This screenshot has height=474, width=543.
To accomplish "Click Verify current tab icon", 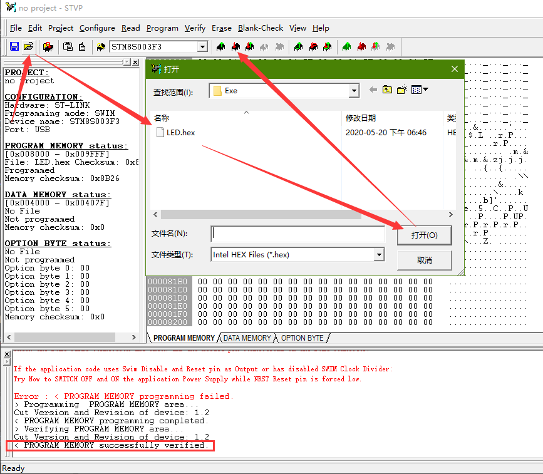I will 249,46.
